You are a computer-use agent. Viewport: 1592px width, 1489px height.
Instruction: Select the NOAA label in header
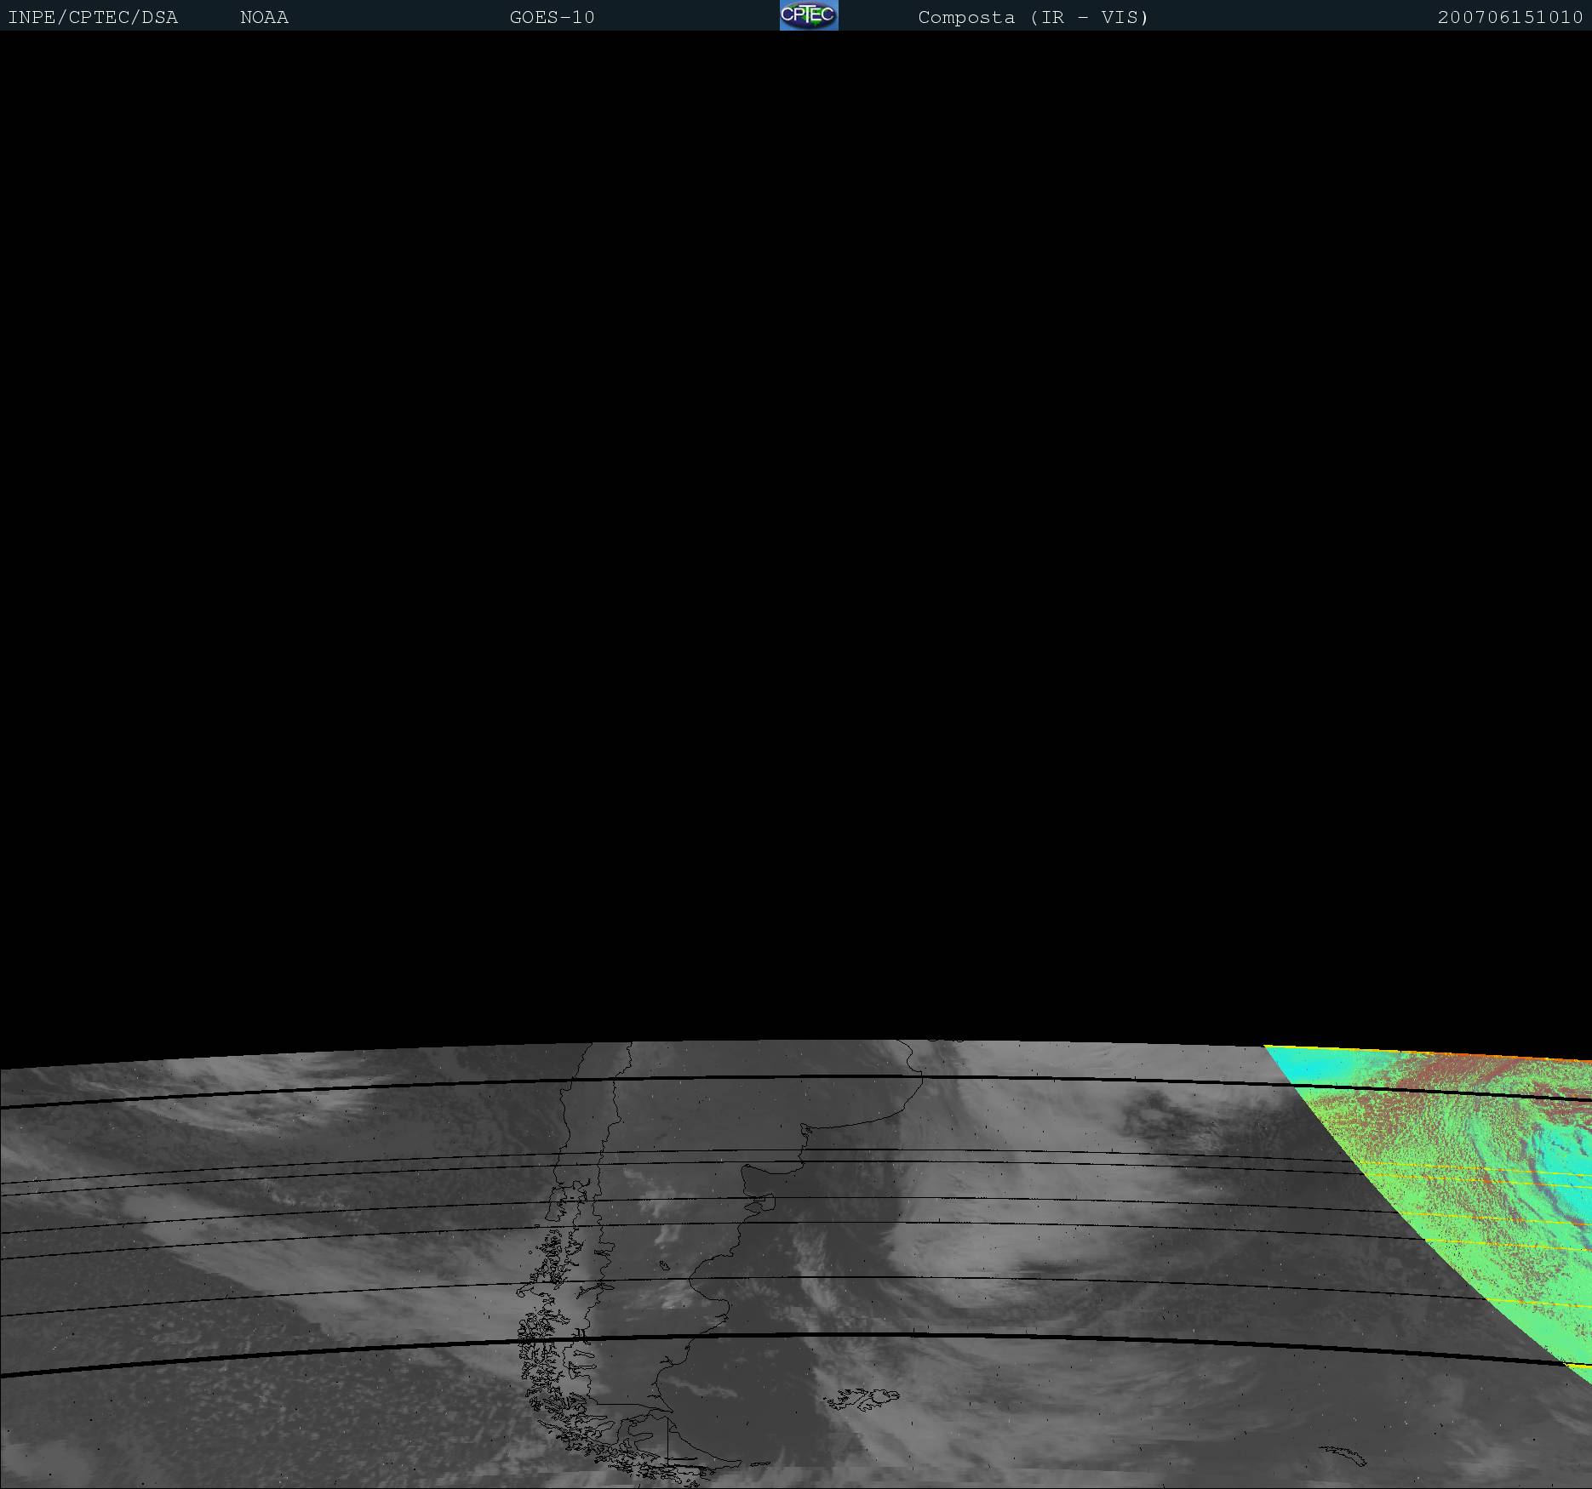(264, 18)
